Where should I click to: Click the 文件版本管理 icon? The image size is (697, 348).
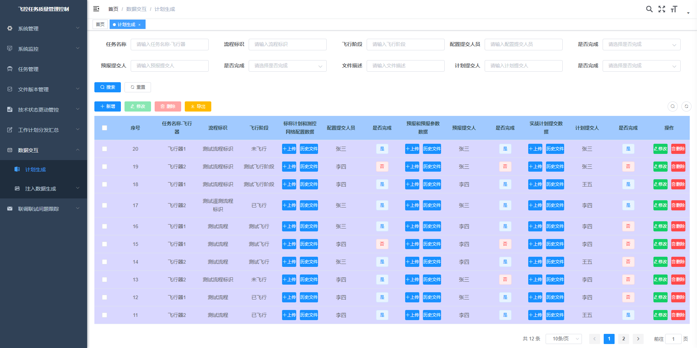point(10,89)
